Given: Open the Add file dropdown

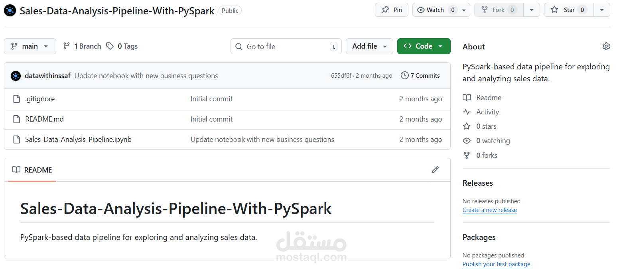Looking at the screenshot, I should point(369,46).
